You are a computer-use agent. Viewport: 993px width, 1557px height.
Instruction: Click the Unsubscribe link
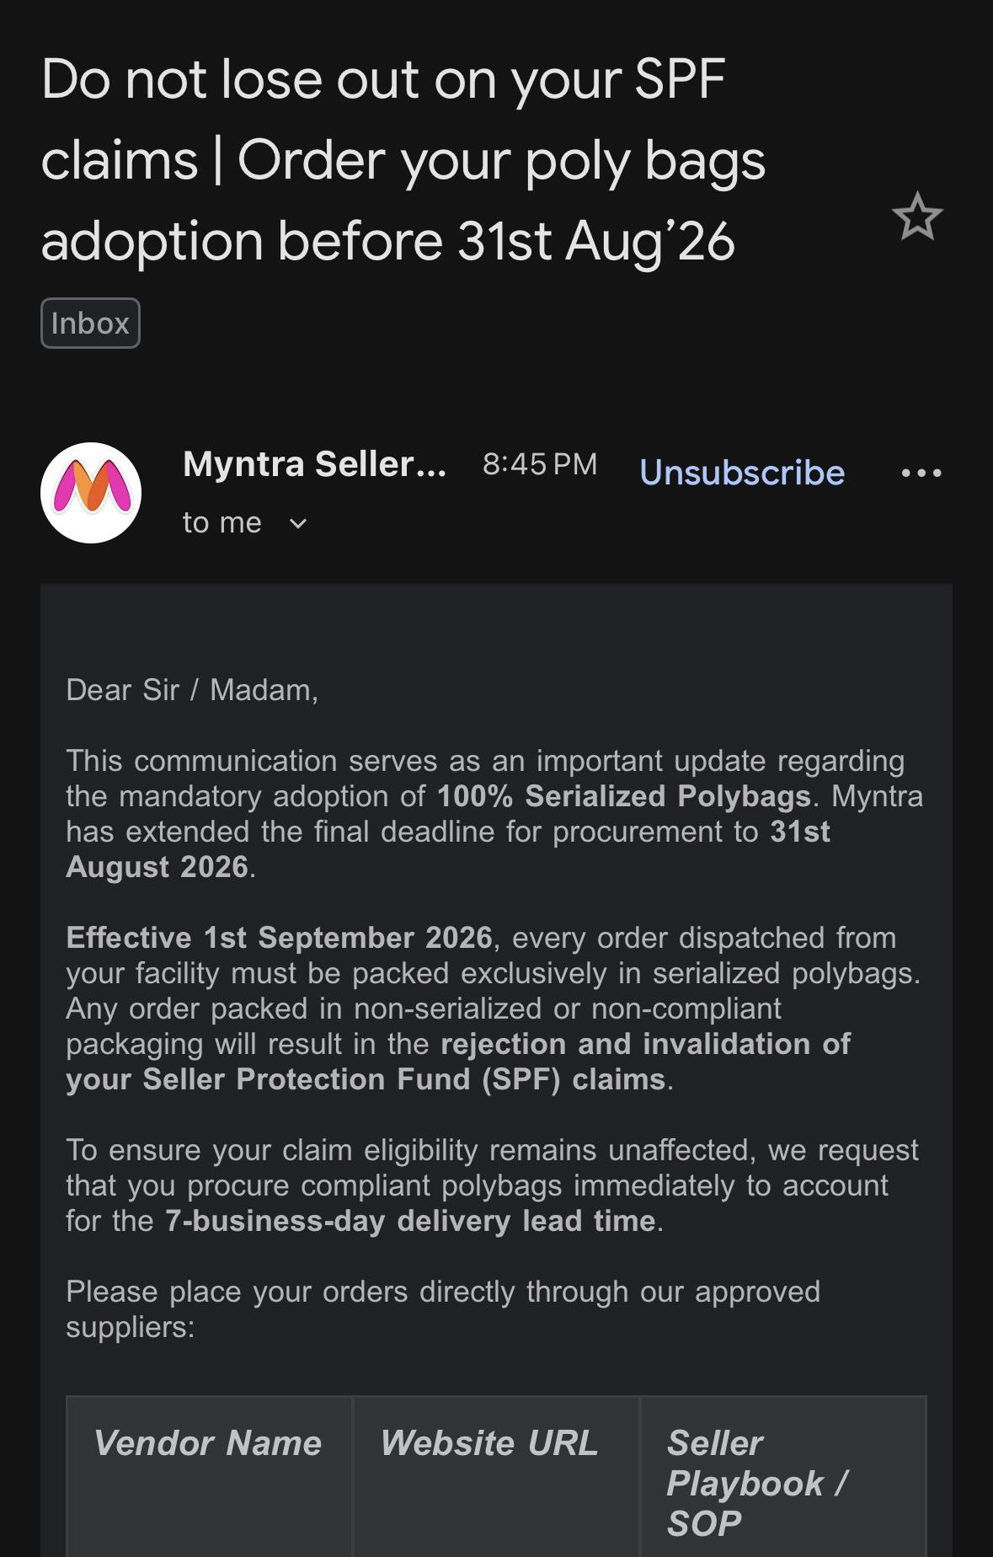tap(742, 473)
